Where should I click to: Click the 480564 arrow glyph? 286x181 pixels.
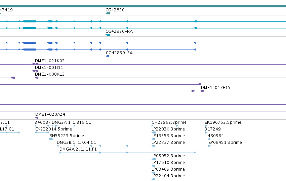coord(209,139)
